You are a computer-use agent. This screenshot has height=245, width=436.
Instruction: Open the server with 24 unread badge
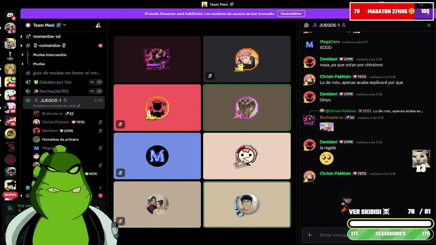click(10, 108)
